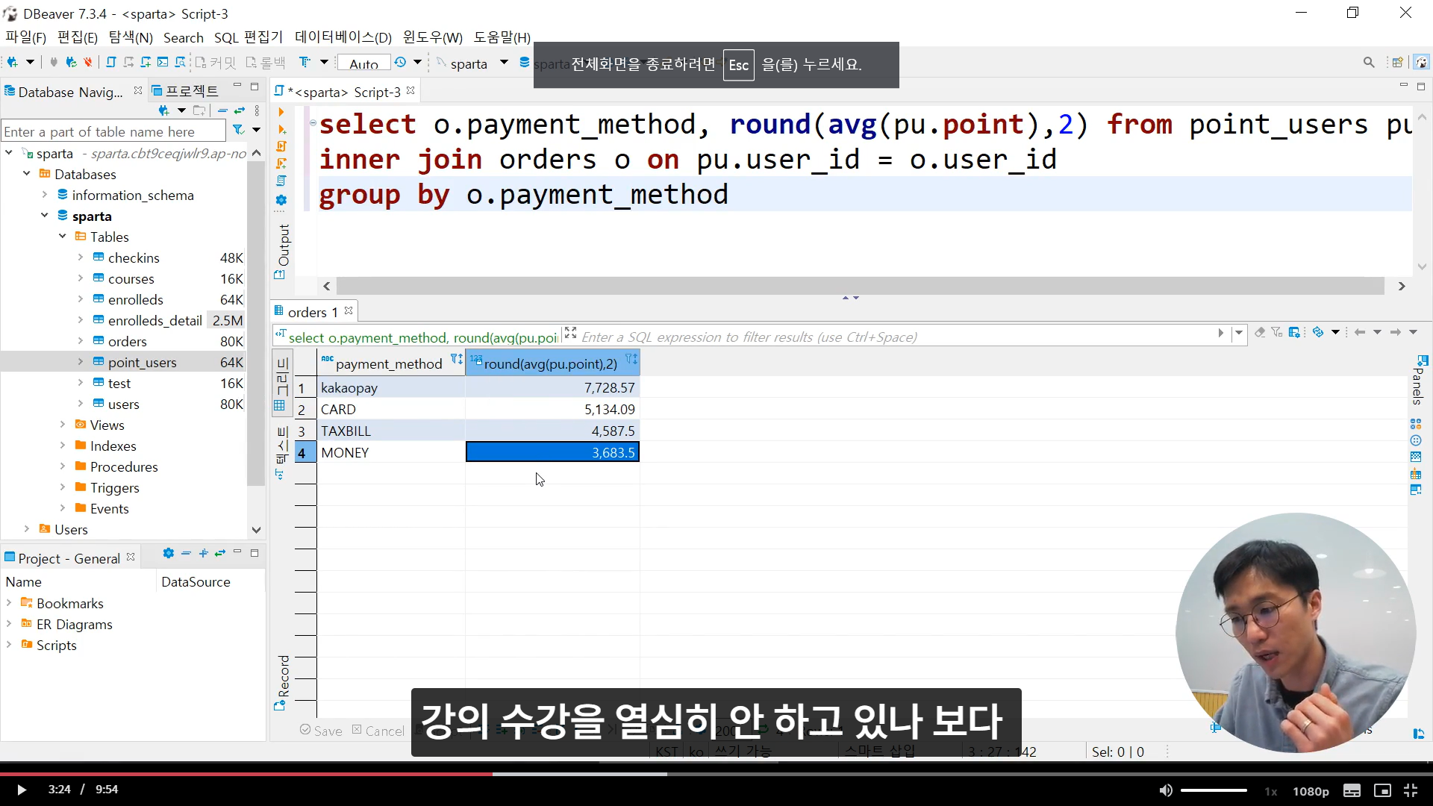Expand the information_schema node
The width and height of the screenshot is (1433, 806).
coord(45,195)
